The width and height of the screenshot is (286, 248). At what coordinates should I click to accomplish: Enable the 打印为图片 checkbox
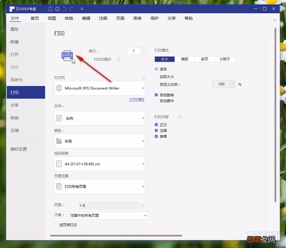tap(90, 59)
